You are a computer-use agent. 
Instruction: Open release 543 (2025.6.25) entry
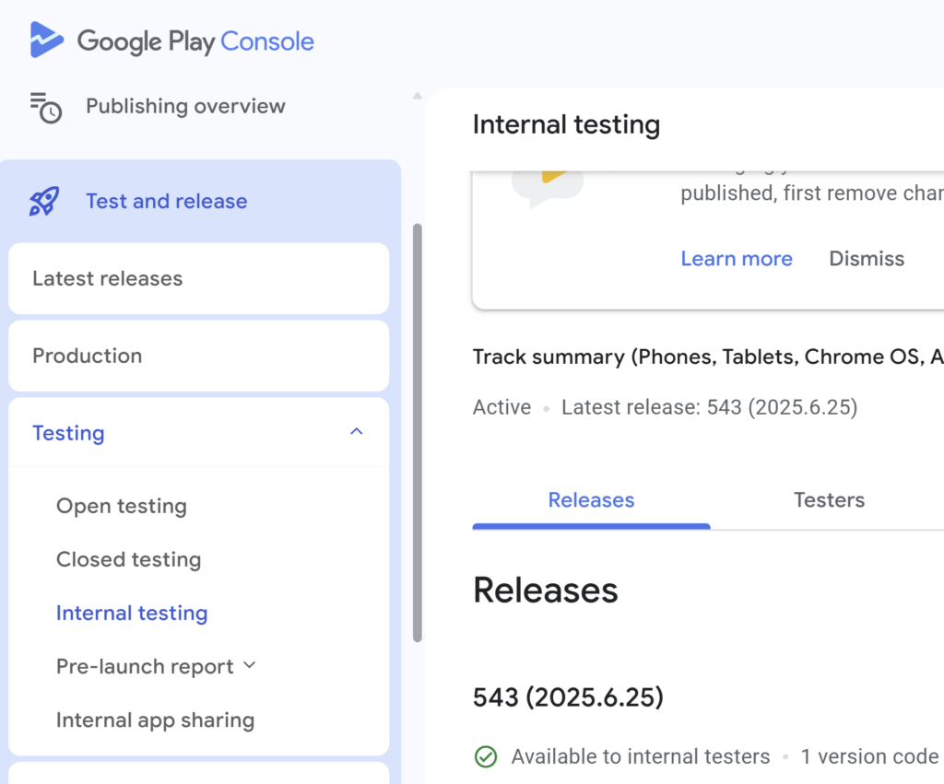[x=568, y=697]
